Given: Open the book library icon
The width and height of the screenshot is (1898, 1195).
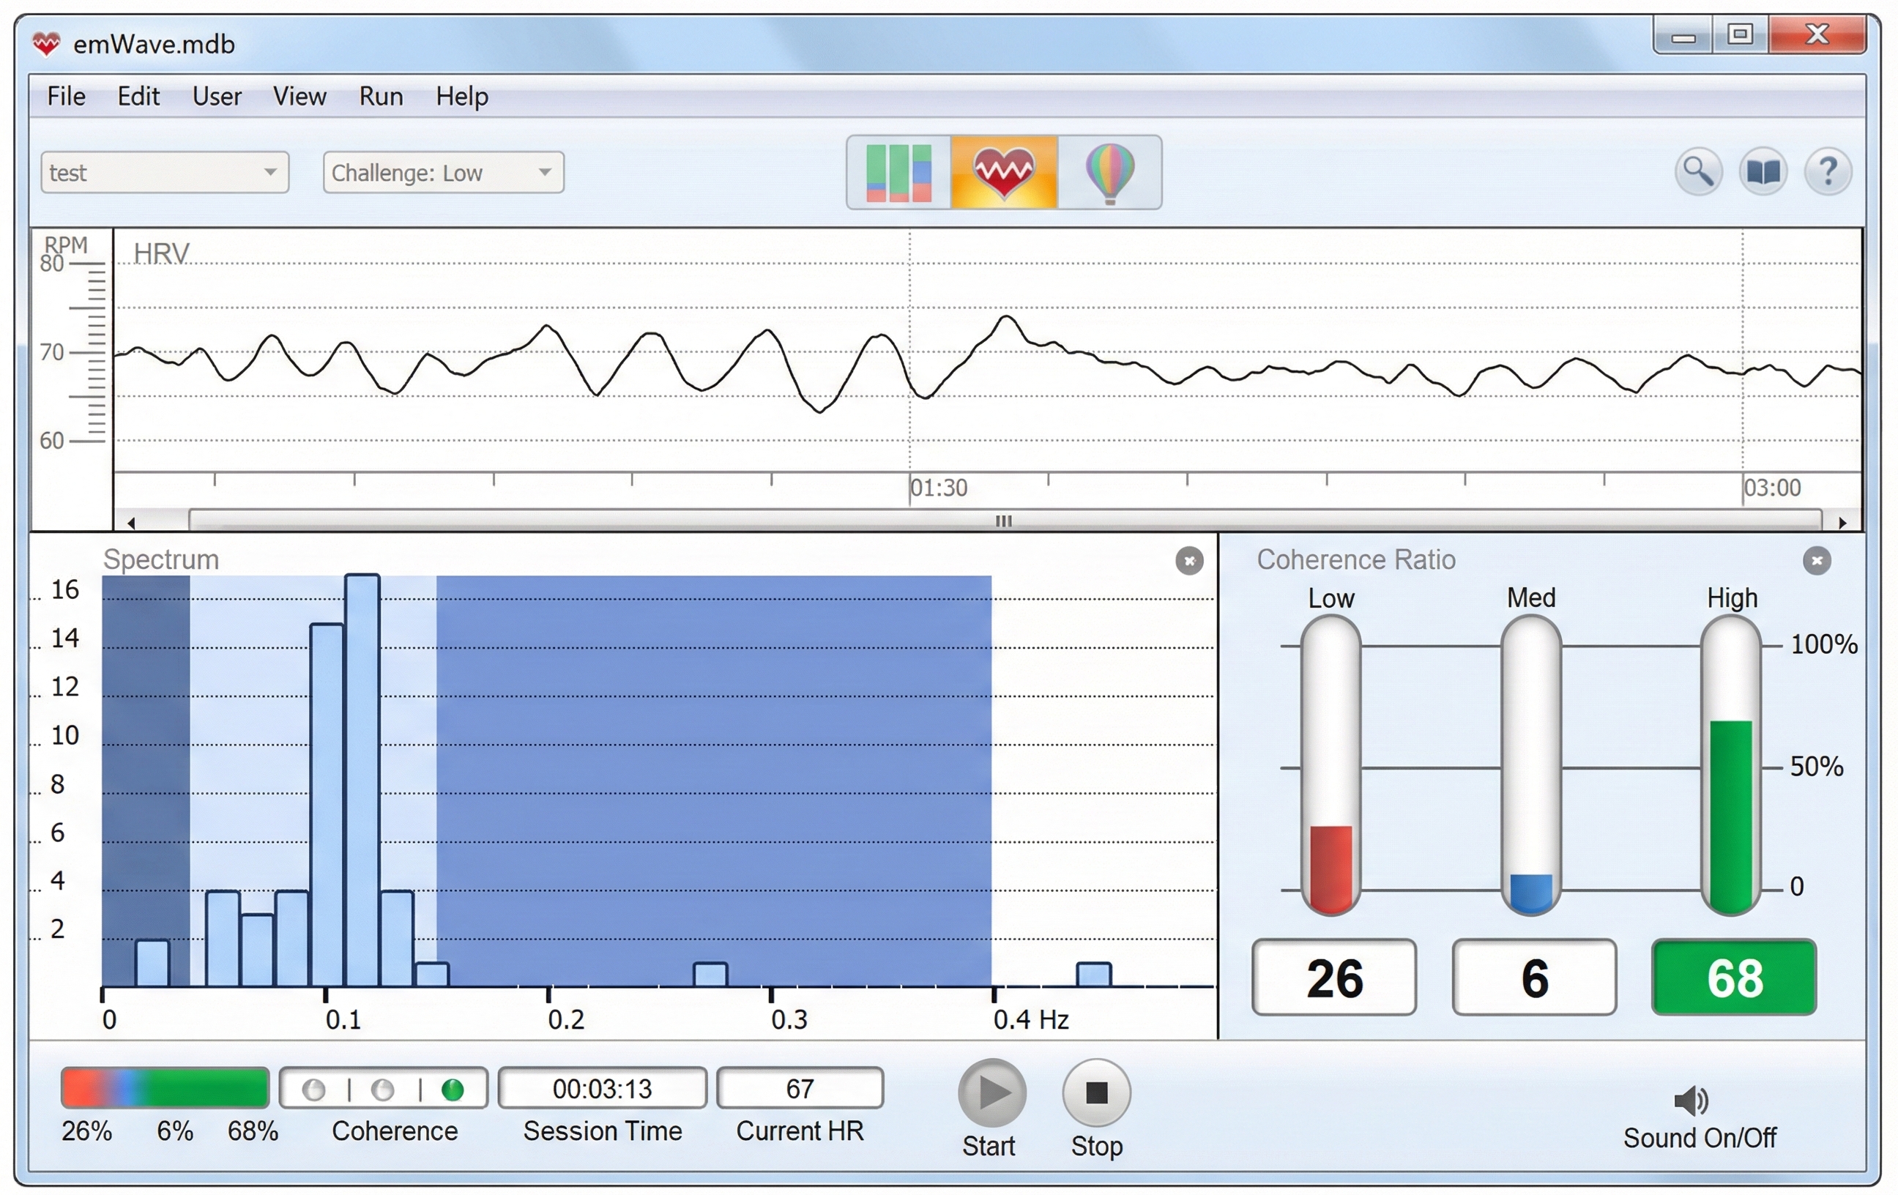Looking at the screenshot, I should tap(1763, 171).
